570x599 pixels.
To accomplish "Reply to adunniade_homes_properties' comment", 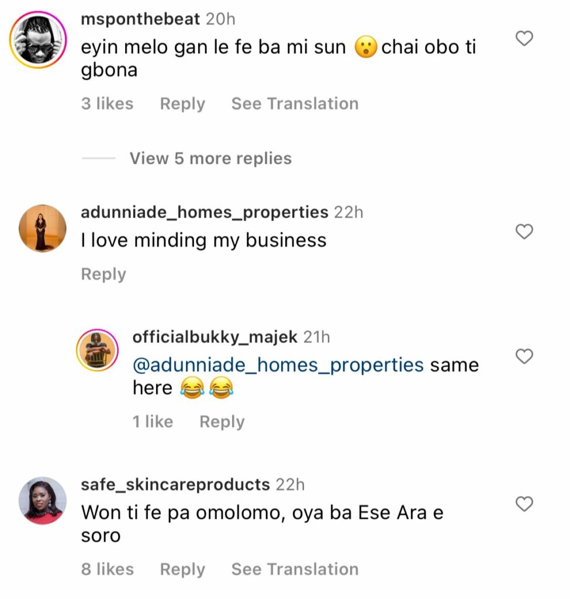I will click(x=103, y=273).
